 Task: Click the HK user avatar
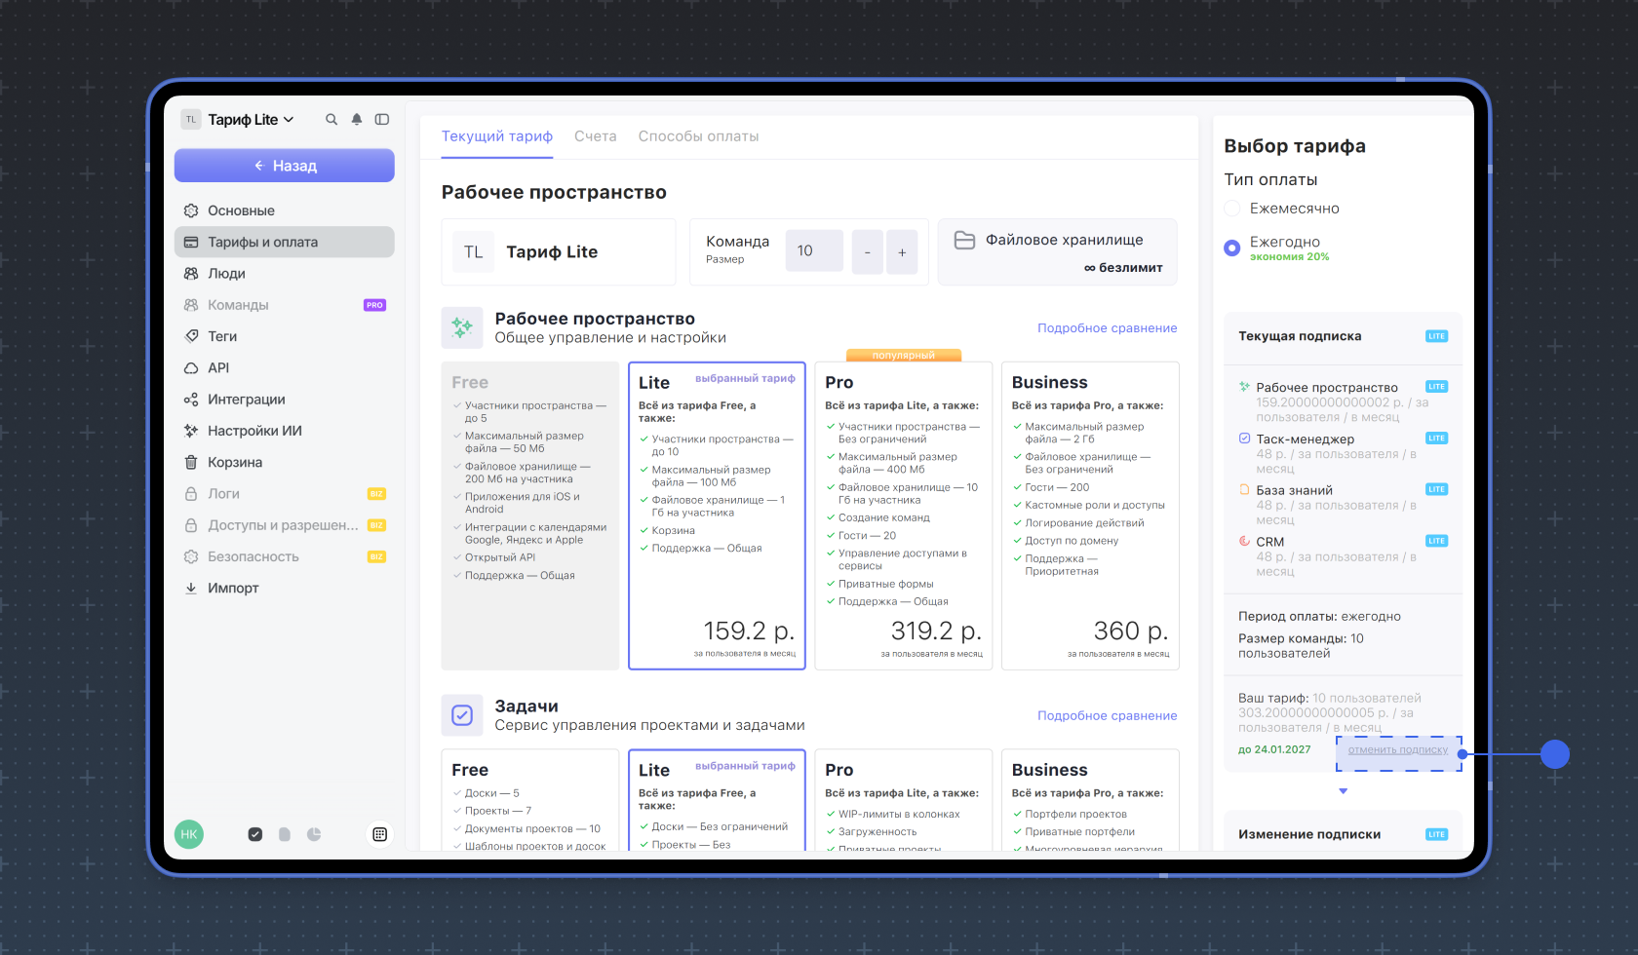click(x=189, y=834)
